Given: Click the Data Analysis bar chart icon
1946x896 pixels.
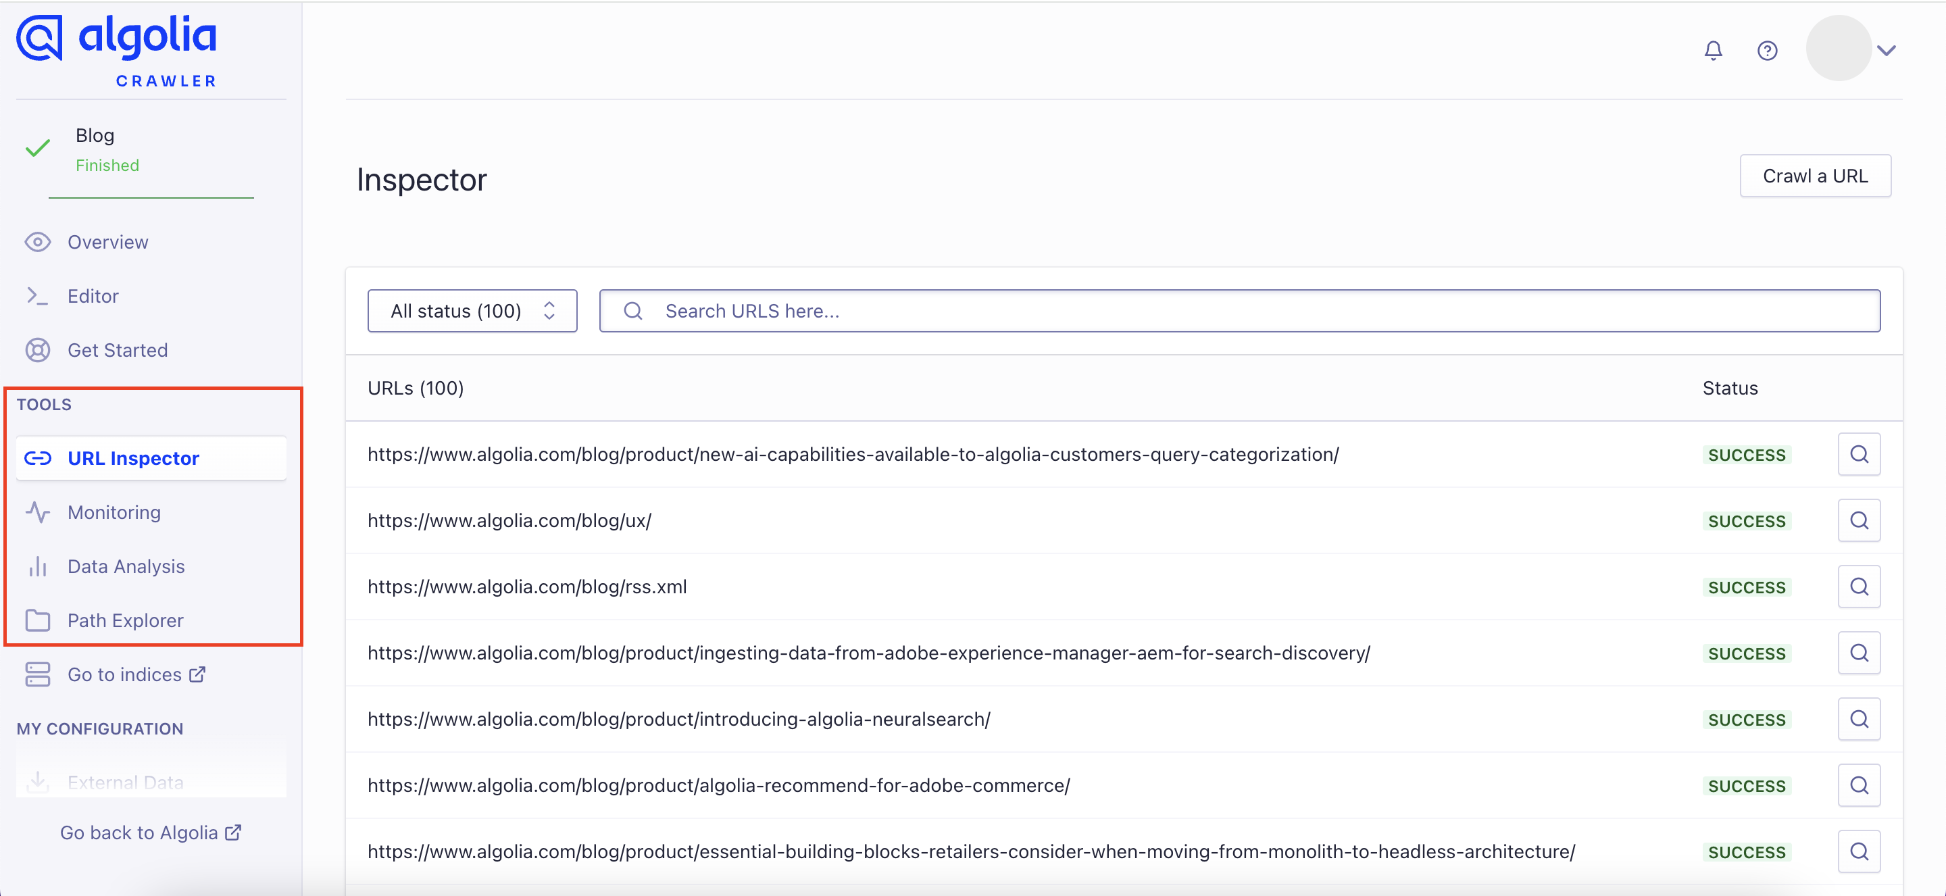Looking at the screenshot, I should (x=38, y=567).
